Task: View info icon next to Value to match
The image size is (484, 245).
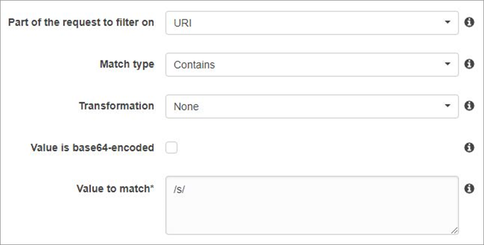Action: click(469, 189)
